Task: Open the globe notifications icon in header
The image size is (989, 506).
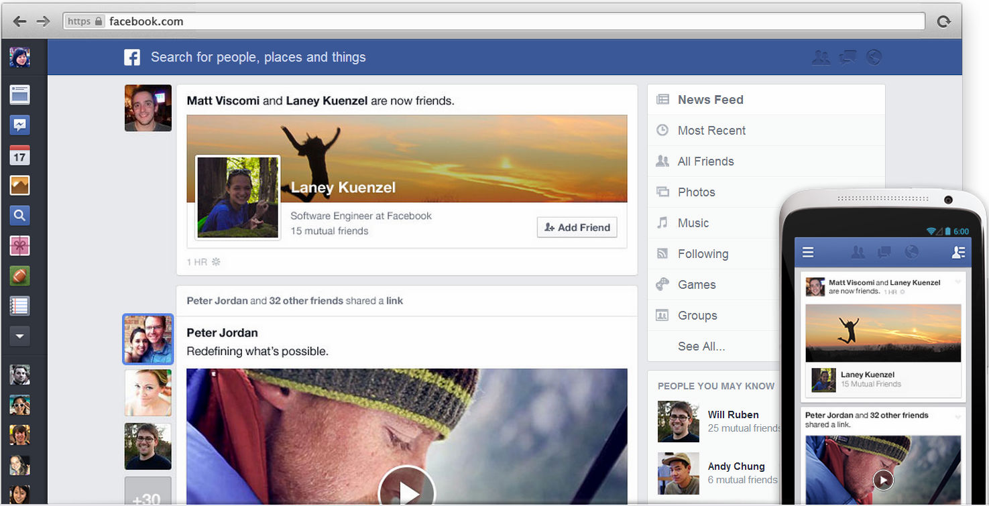Action: coord(873,58)
